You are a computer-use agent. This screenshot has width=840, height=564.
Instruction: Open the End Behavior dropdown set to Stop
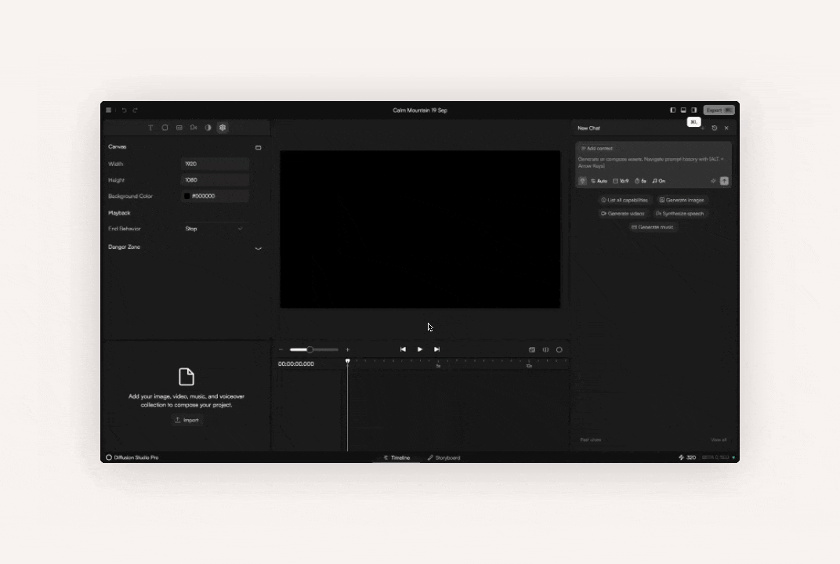[213, 229]
